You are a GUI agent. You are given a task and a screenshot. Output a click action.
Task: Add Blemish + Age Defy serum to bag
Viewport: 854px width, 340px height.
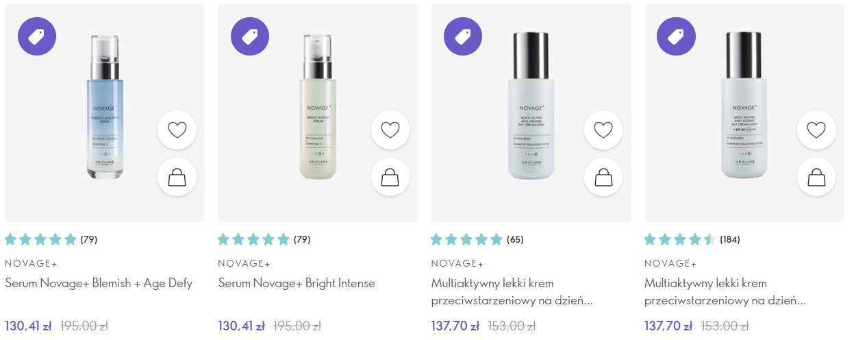coord(177,178)
